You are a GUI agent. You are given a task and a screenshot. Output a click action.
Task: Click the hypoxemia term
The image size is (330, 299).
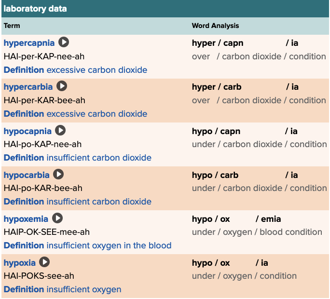(x=26, y=218)
